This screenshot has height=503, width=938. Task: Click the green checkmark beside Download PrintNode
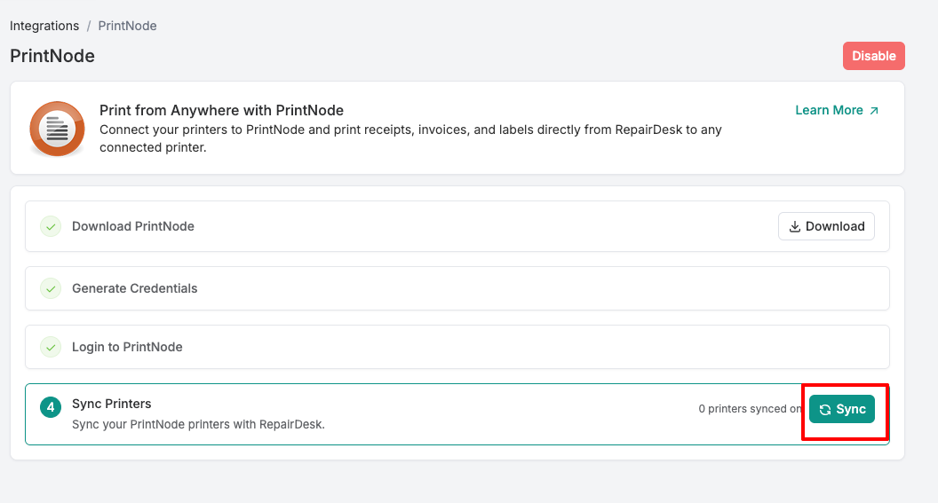click(x=51, y=226)
